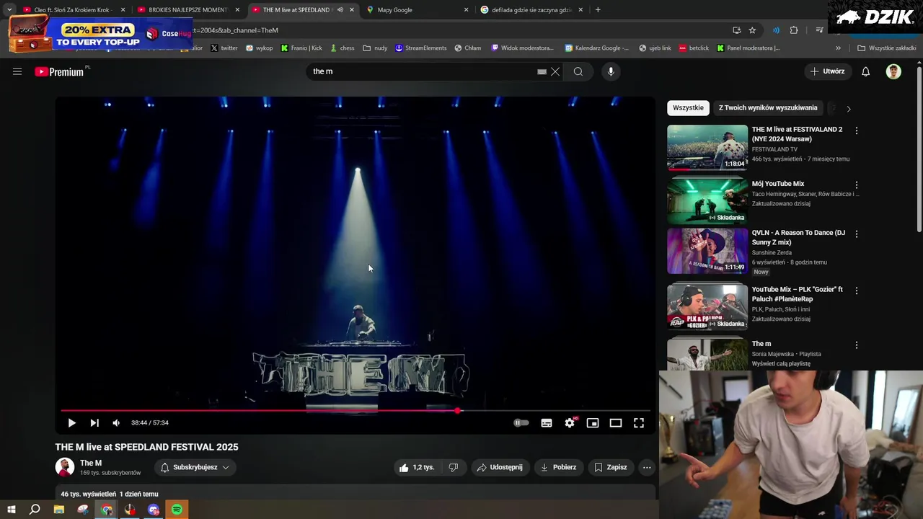Open File Explorer from the taskbar

(59, 510)
